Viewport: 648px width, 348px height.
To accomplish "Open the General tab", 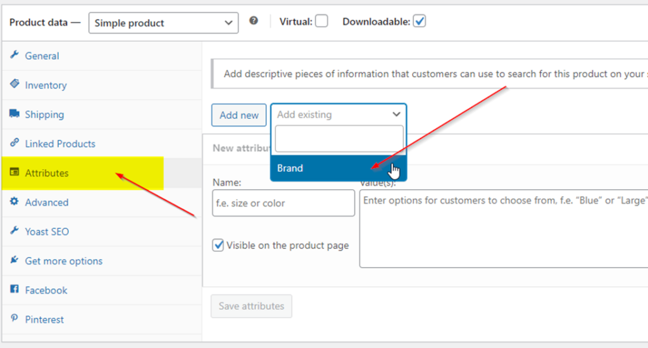I will pos(102,56).
